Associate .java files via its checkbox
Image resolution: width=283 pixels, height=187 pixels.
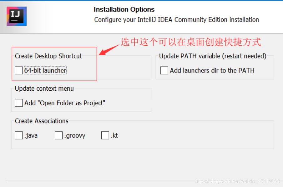(x=19, y=135)
